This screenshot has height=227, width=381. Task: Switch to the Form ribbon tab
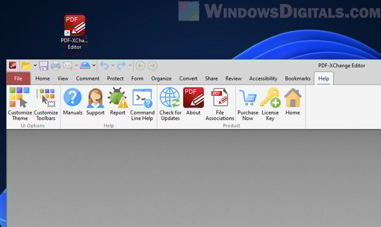tap(137, 78)
